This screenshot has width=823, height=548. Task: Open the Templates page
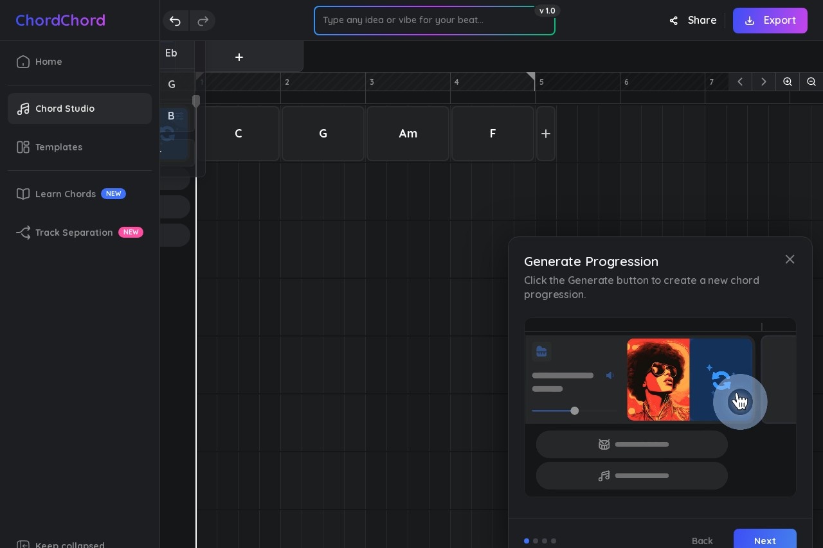(80, 147)
